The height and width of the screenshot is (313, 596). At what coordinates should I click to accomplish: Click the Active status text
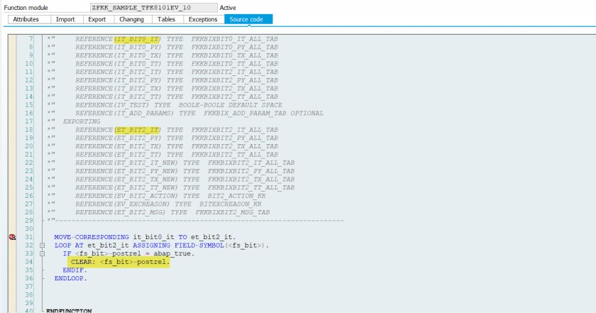[x=228, y=8]
